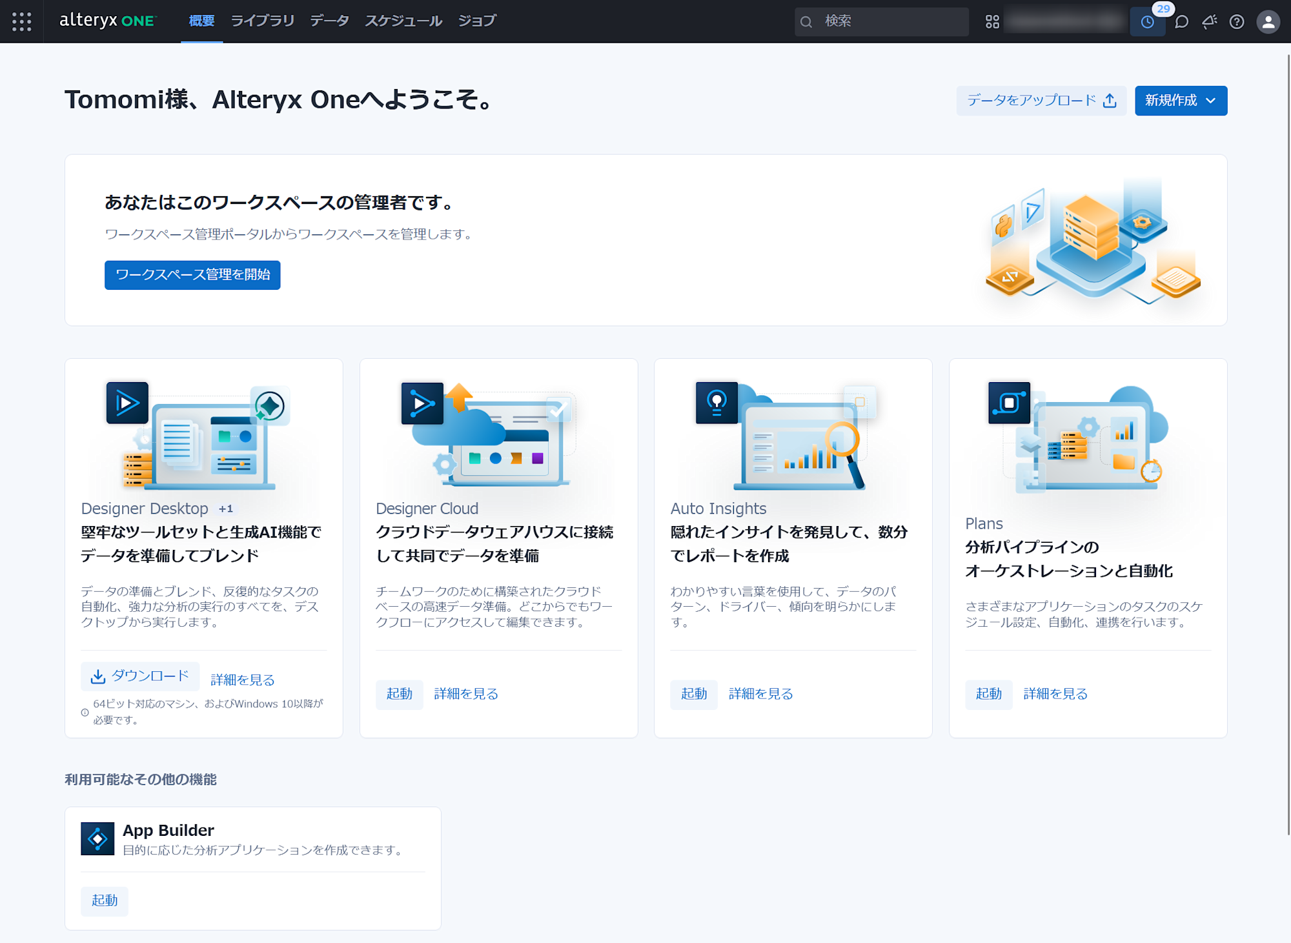1291x943 pixels.
Task: Open the ライブラリ tab
Action: click(262, 21)
